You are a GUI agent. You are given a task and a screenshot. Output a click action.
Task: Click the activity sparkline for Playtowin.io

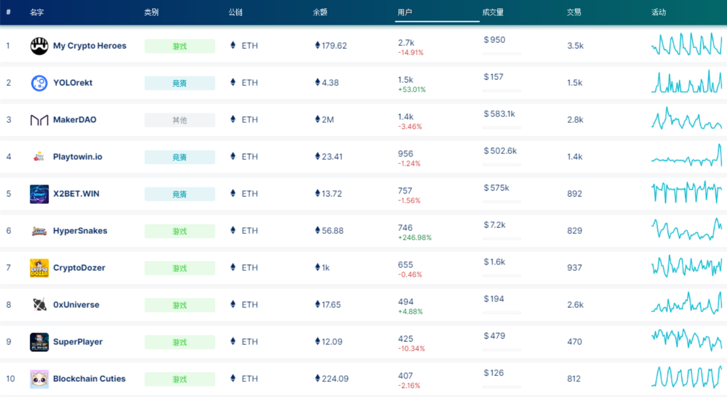(x=687, y=155)
